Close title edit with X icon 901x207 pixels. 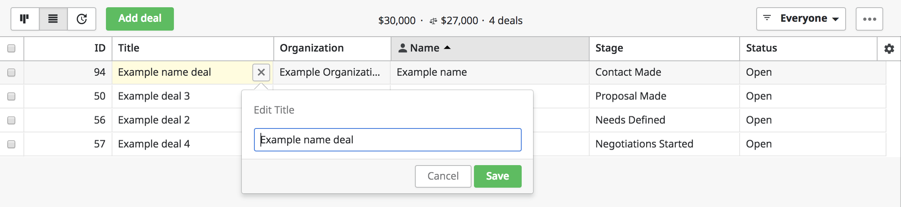tap(261, 72)
